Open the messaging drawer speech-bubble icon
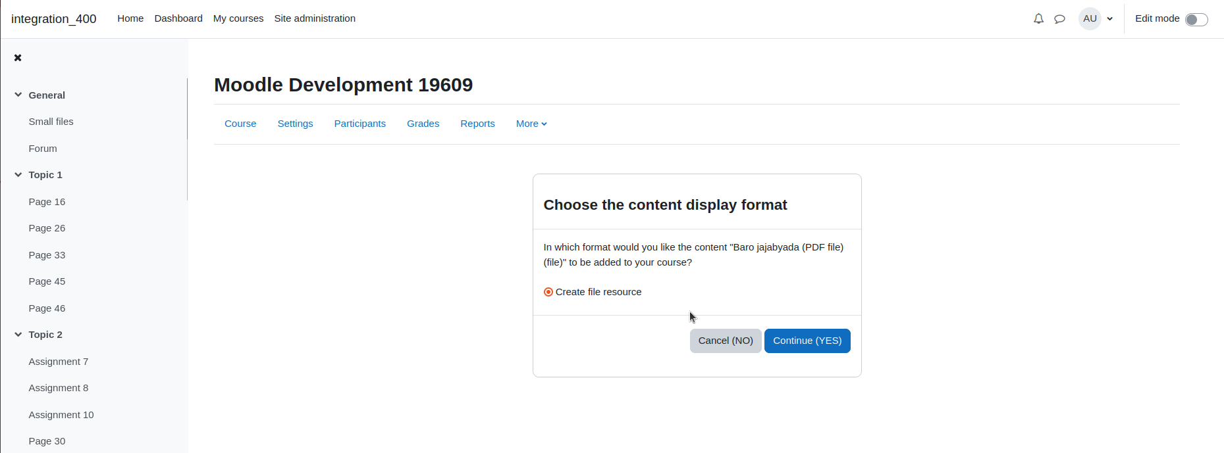 1059,19
